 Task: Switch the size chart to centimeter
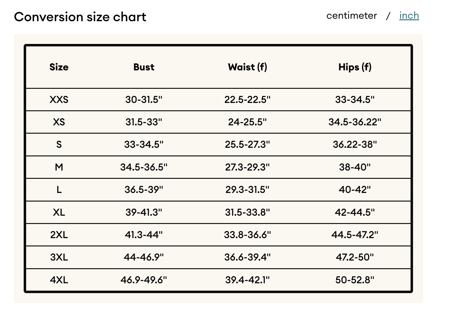click(352, 16)
